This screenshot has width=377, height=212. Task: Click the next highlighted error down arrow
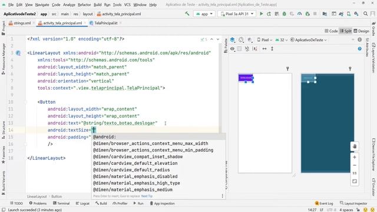pos(218,39)
